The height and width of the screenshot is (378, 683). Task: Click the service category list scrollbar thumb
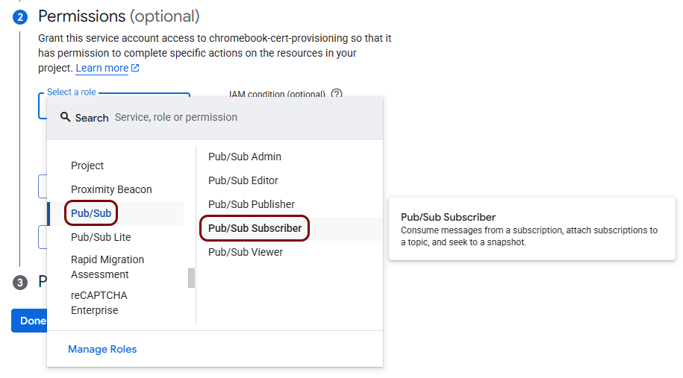[191, 278]
